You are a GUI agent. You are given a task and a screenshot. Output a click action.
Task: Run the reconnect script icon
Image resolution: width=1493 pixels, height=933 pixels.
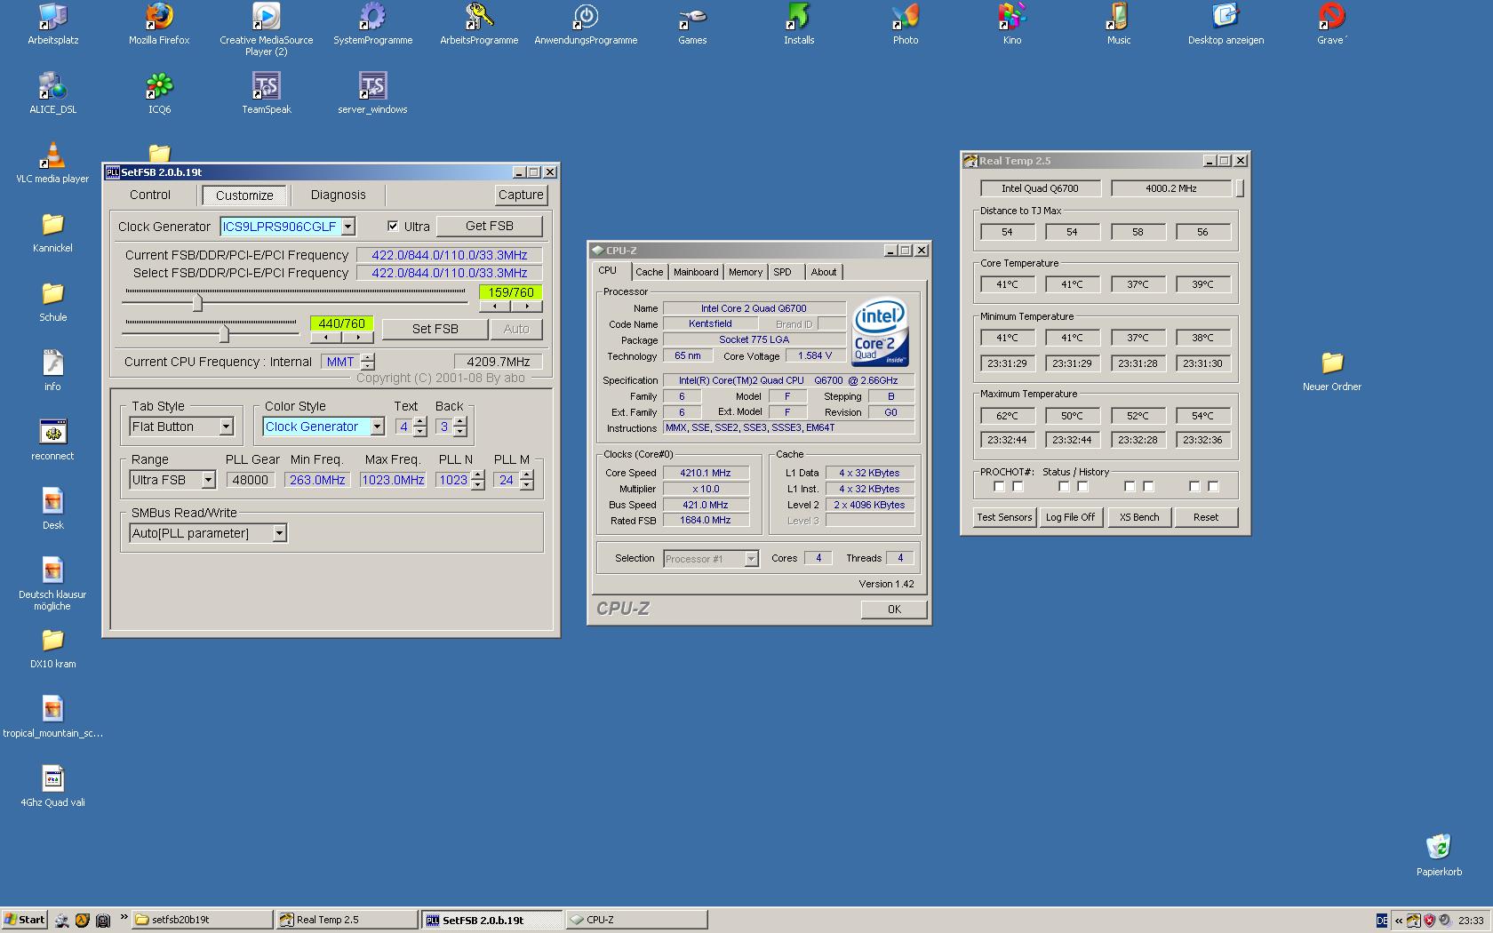click(52, 439)
